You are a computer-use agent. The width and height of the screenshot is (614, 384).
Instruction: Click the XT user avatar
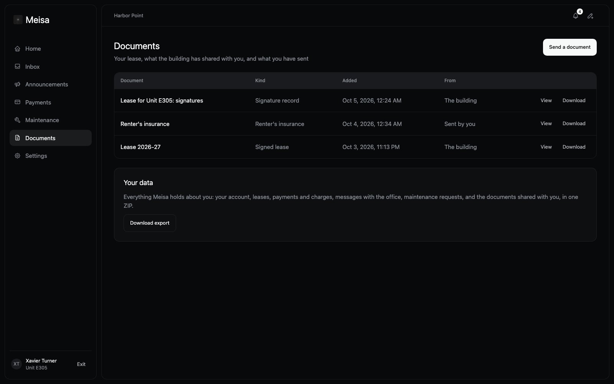coord(17,364)
